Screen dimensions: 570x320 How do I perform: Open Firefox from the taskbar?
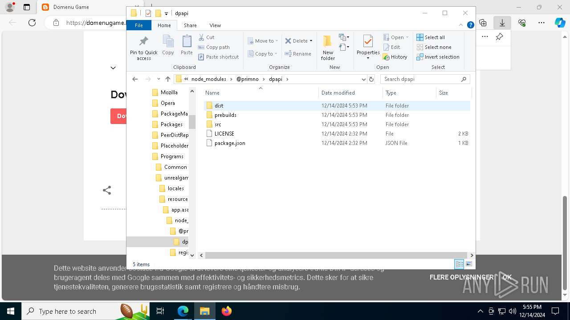227,311
